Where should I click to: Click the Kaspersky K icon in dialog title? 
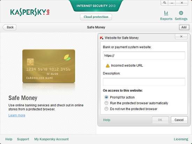click(x=102, y=38)
